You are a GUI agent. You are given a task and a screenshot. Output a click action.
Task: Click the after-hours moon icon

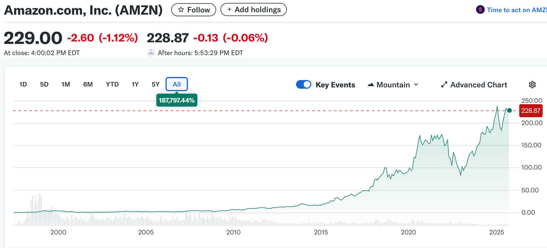pos(151,53)
